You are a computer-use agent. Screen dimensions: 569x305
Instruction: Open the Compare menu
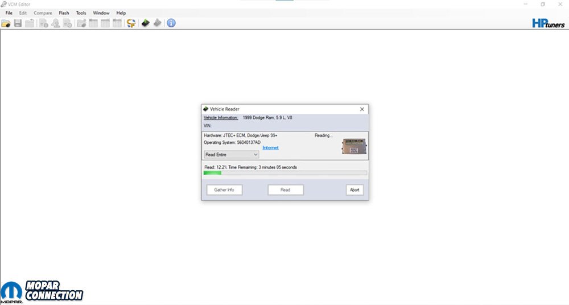pos(43,13)
